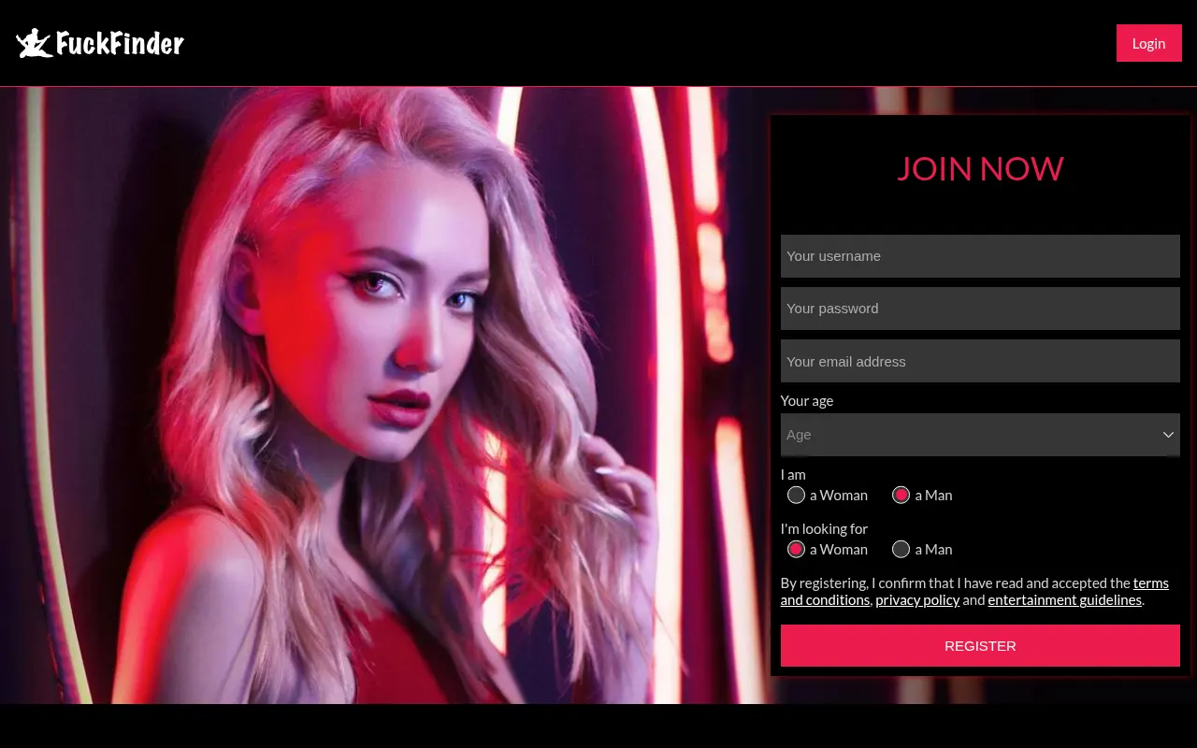Click the site logo in the header
Image resolution: width=1197 pixels, height=748 pixels.
(100, 43)
